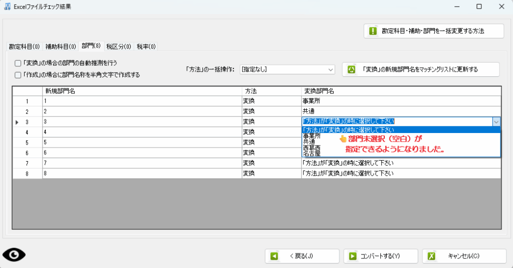Image resolution: width=513 pixels, height=268 pixels.
Task: Click the 変換部門名 cell in row 7
Action: point(401,163)
